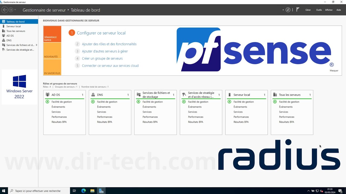The width and height of the screenshot is (346, 194).
Task: Open Événements in the AD DS tile
Action: pyautogui.click(x=58, y=107)
